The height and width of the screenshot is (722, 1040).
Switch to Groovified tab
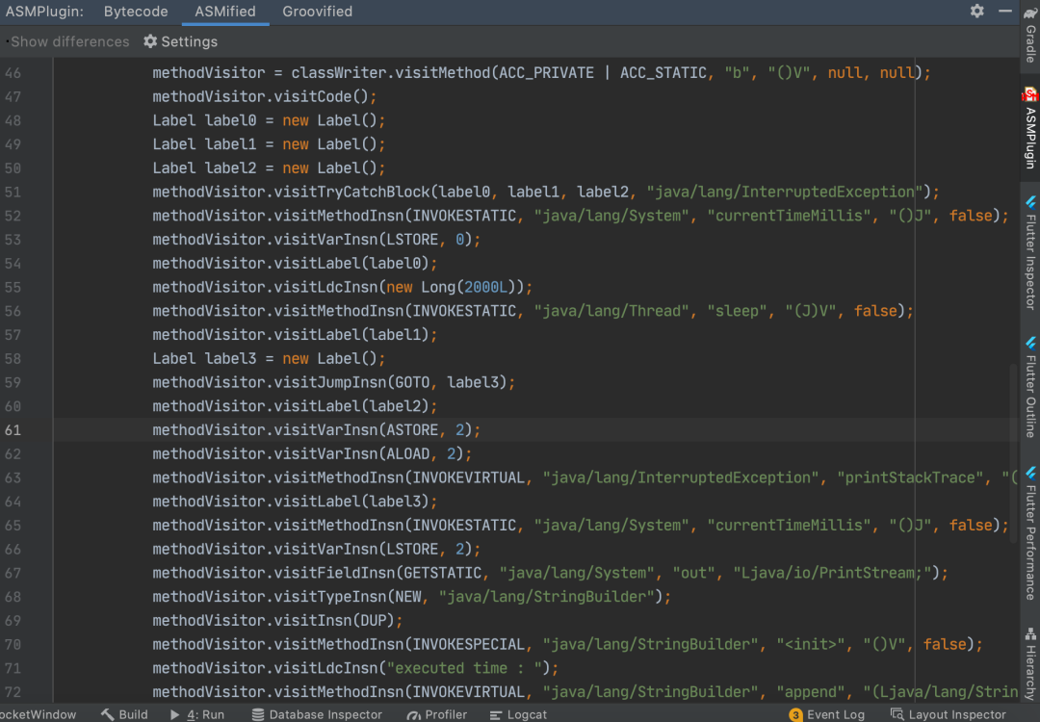(x=317, y=12)
